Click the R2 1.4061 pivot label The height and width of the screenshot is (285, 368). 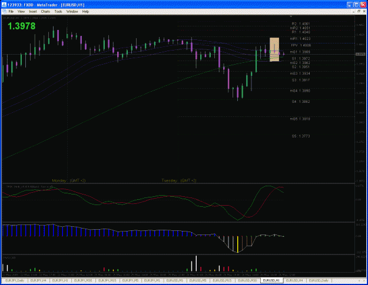pyautogui.click(x=301, y=24)
